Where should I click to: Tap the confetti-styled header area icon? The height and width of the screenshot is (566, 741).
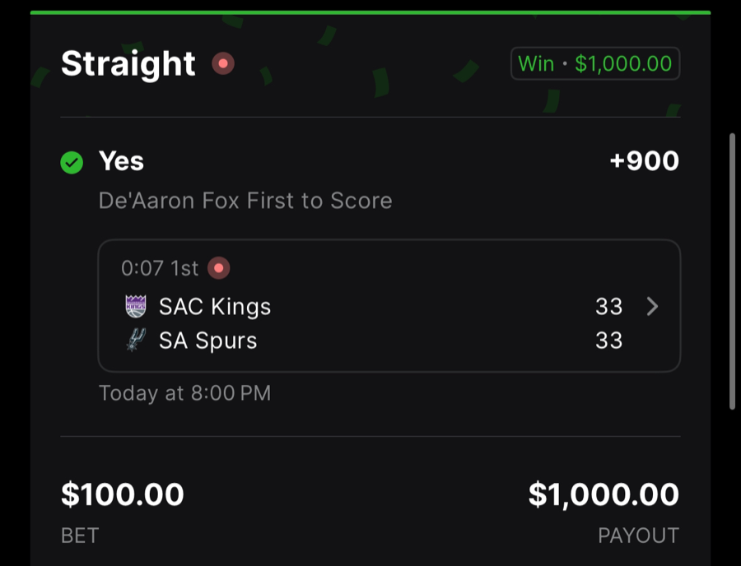222,64
